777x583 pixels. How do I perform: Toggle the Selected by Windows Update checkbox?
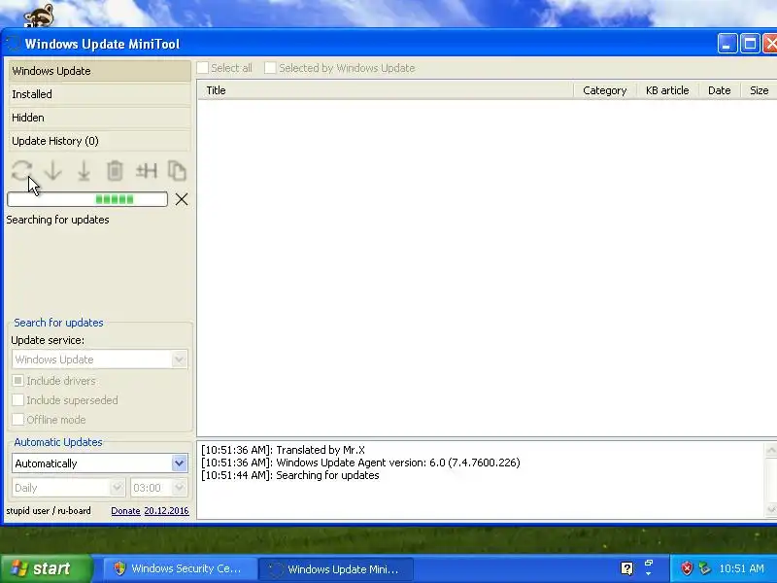(270, 68)
